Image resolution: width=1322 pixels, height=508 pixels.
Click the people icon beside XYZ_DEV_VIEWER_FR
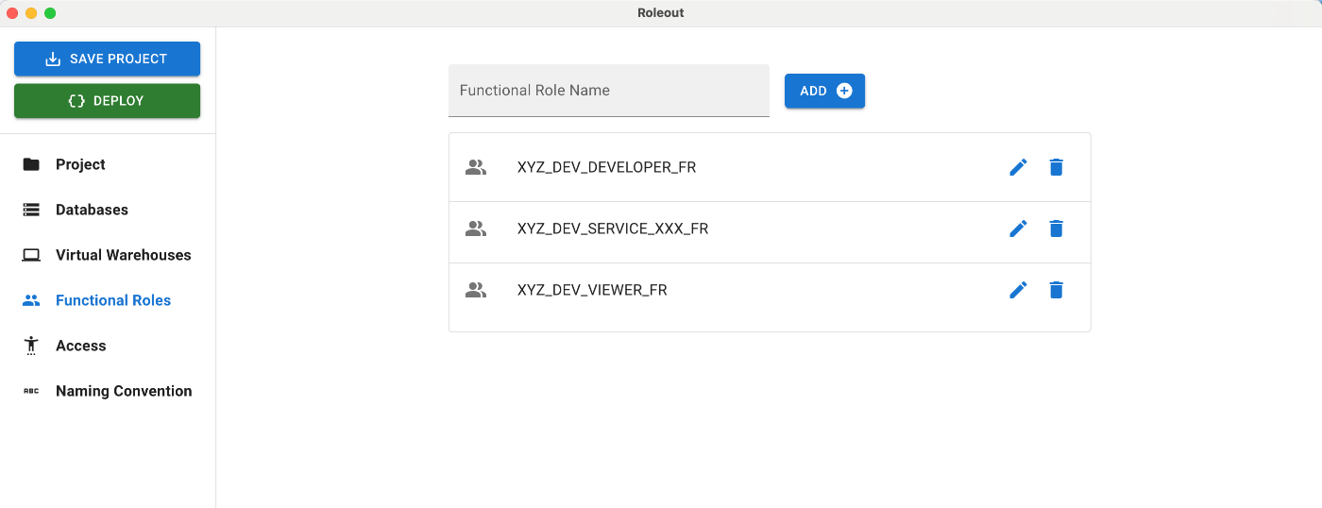click(476, 290)
